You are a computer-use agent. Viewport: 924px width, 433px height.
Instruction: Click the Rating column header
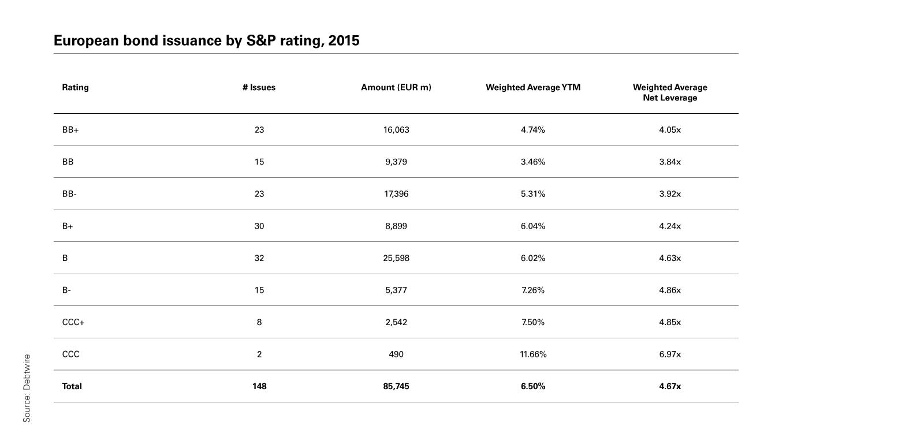(x=75, y=87)
